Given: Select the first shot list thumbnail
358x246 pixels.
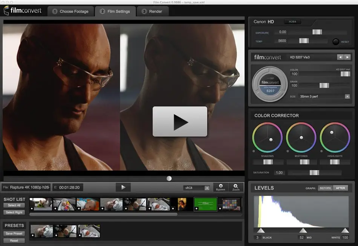Looking at the screenshot, I should coord(41,204).
